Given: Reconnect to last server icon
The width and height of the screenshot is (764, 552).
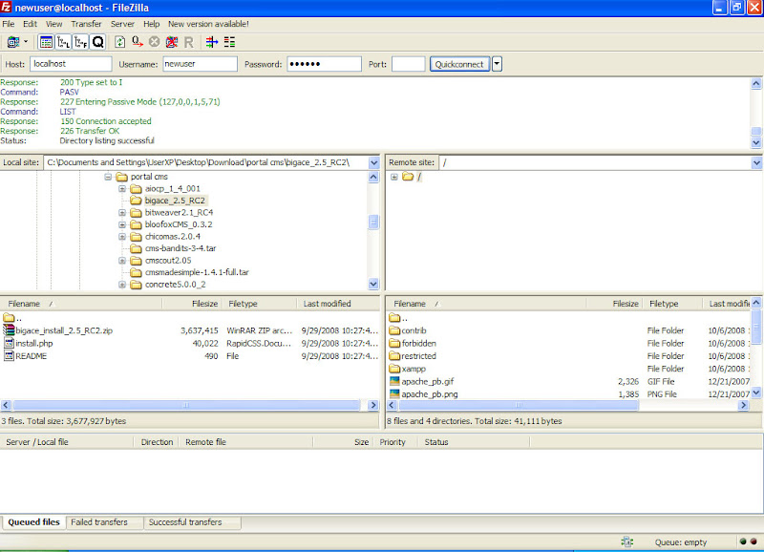Looking at the screenshot, I should (189, 42).
